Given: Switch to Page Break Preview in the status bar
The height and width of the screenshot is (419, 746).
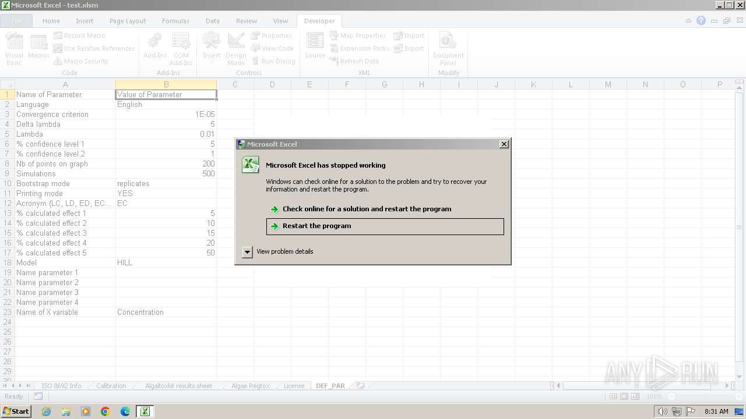Looking at the screenshot, I should (x=635, y=396).
